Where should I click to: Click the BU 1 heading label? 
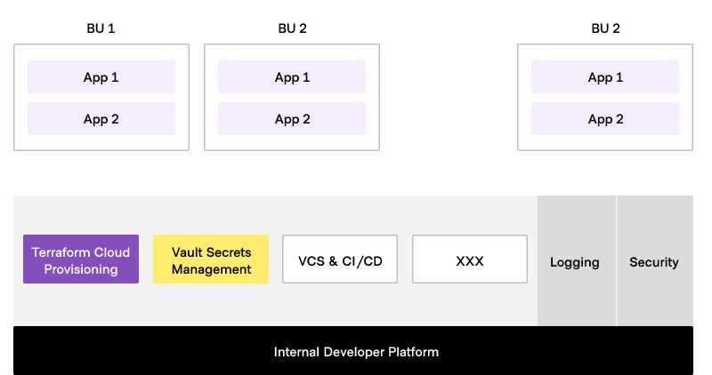pos(101,28)
